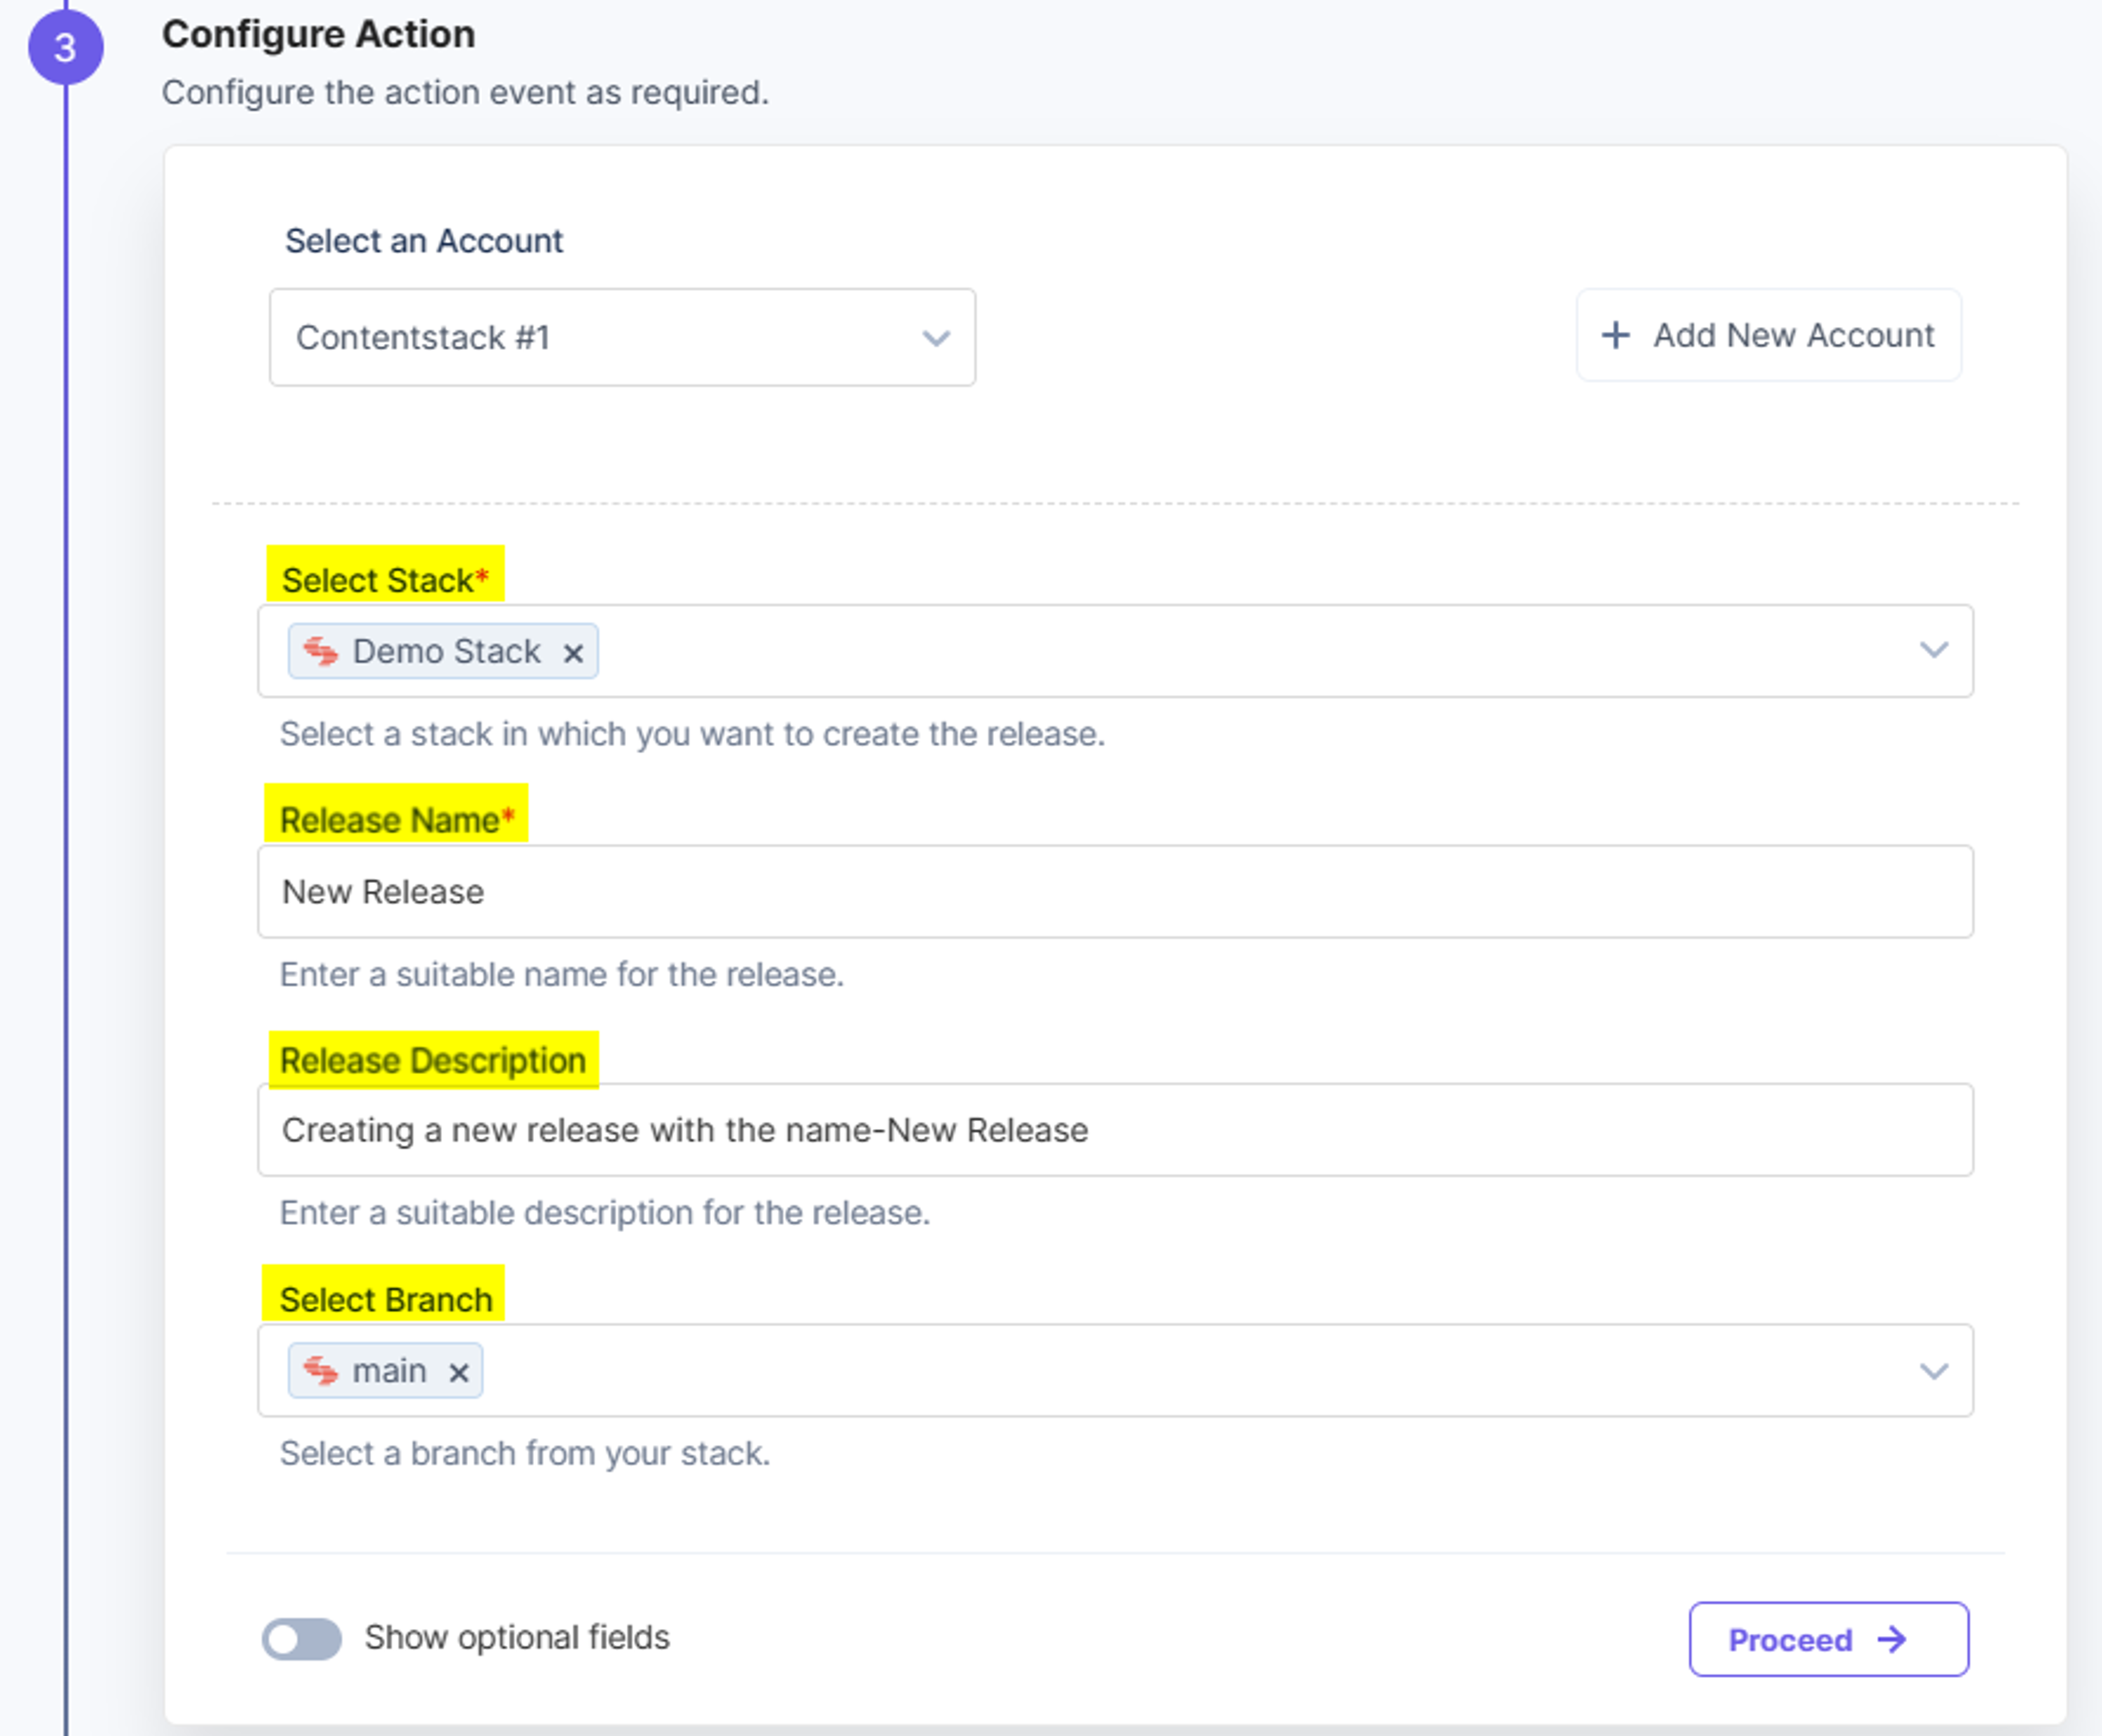Click the Configure Action heading
The image size is (2102, 1736).
coord(318,34)
